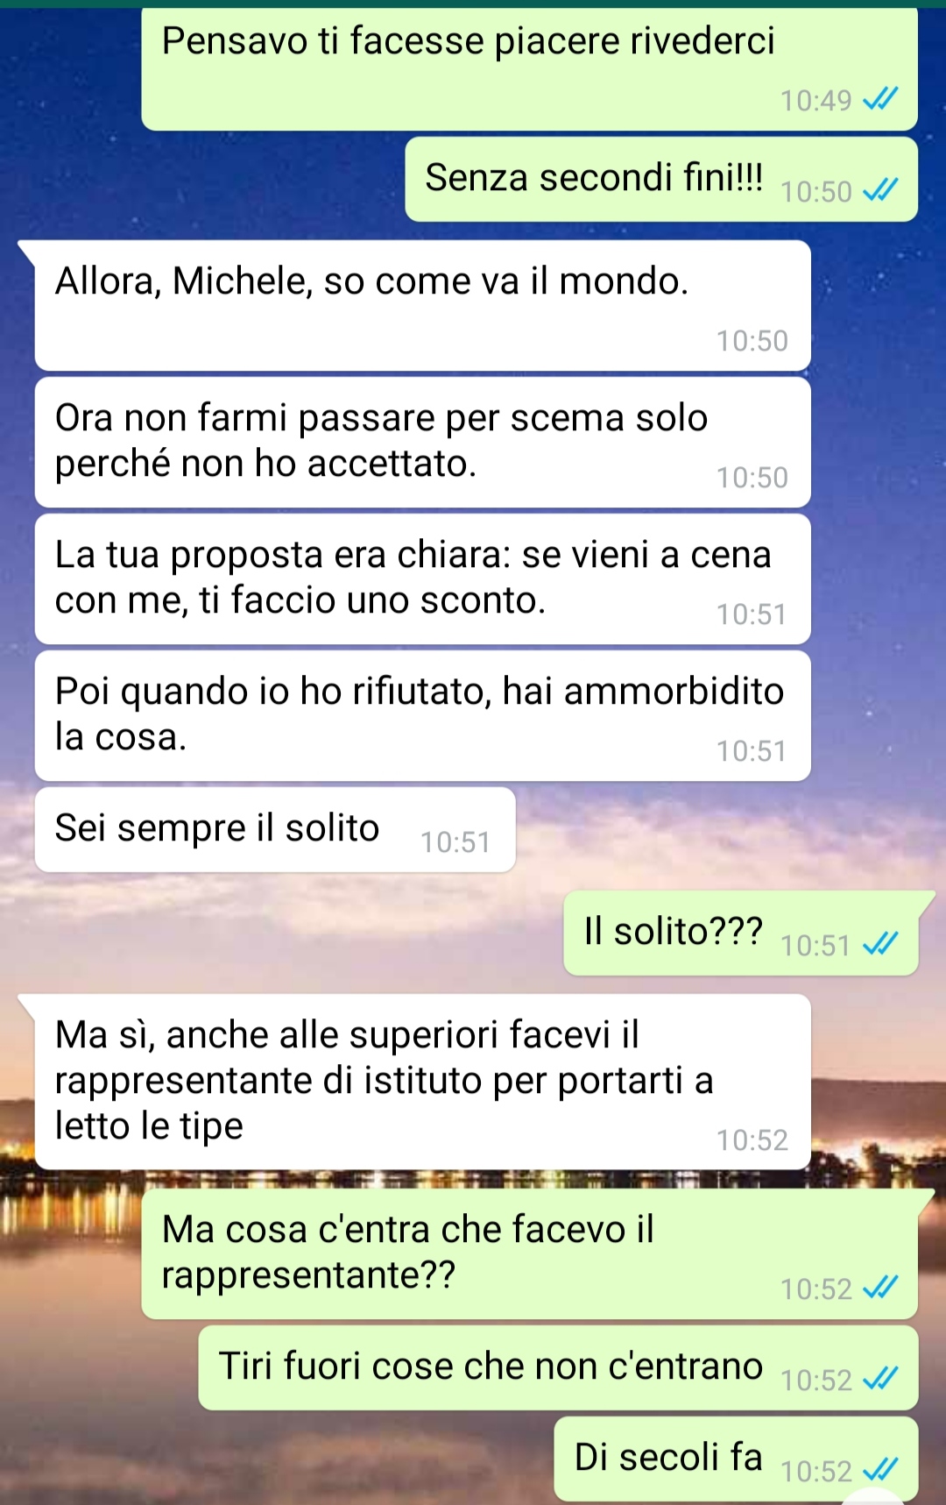Click the 10:52 timestamp on "letto le tipe" message
946x1505 pixels.
pyautogui.click(x=752, y=1139)
